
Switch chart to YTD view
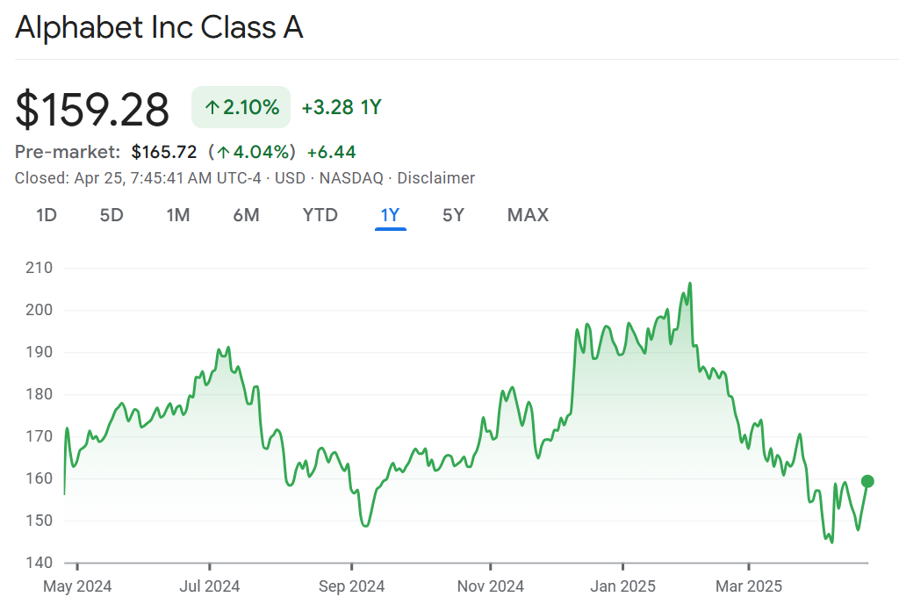[x=320, y=215]
